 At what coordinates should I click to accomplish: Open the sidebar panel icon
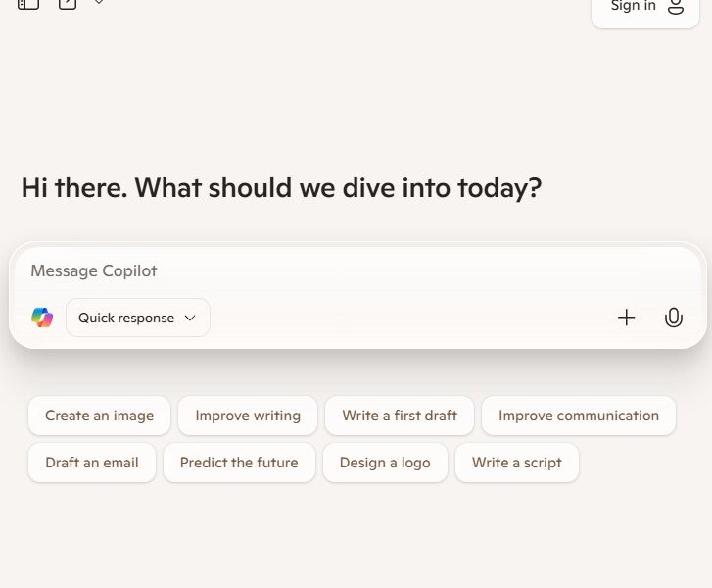[x=28, y=4]
